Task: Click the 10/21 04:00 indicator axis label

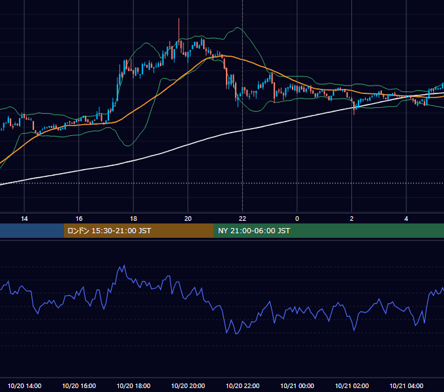Action: [406, 385]
